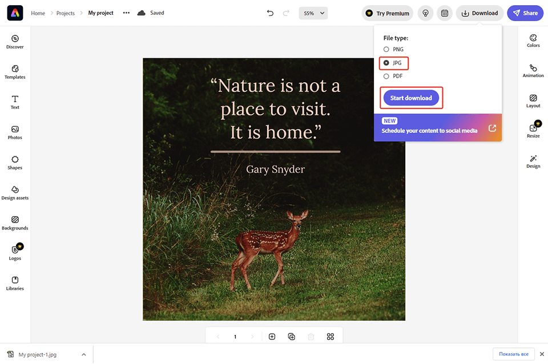Expand options for My project-1.jpg download

point(83,354)
